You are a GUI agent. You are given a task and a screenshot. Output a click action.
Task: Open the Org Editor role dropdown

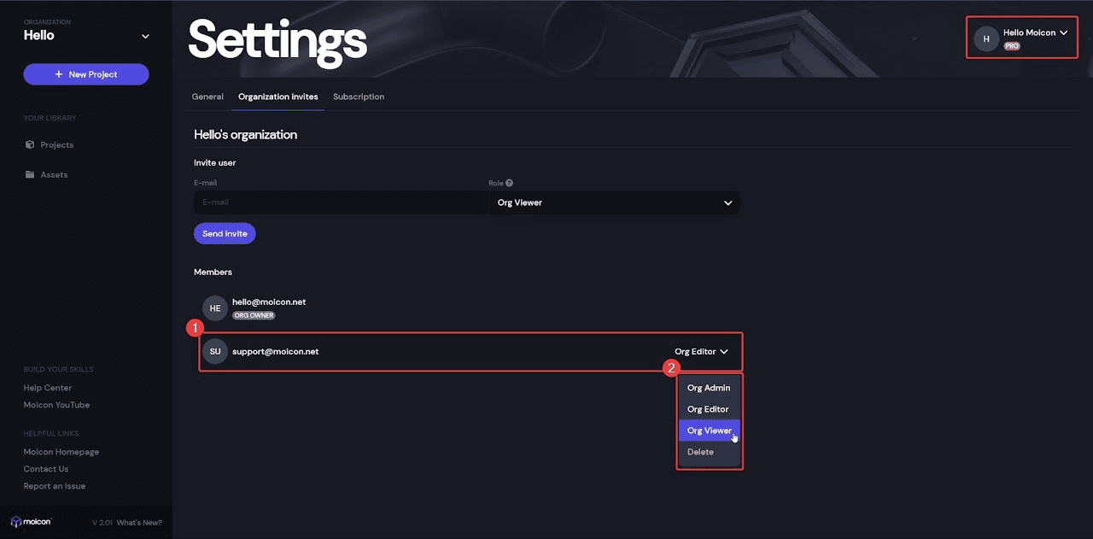point(701,351)
